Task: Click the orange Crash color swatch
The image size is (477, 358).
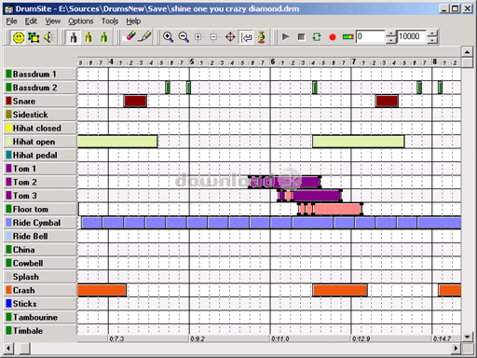Action: pyautogui.click(x=8, y=290)
